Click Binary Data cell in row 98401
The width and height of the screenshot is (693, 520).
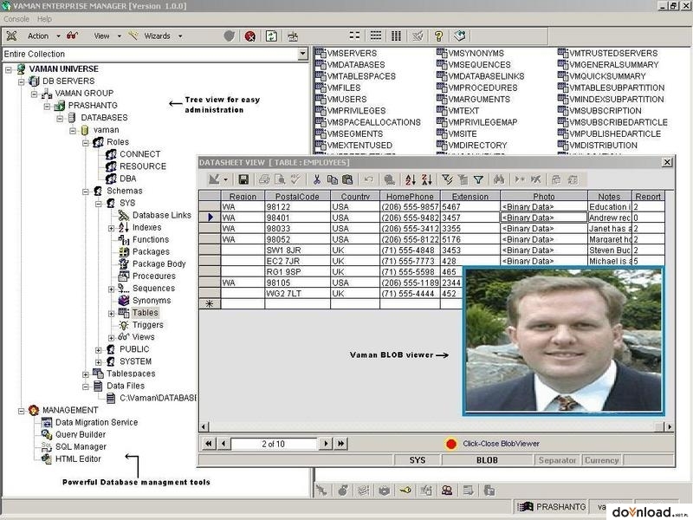pos(544,218)
